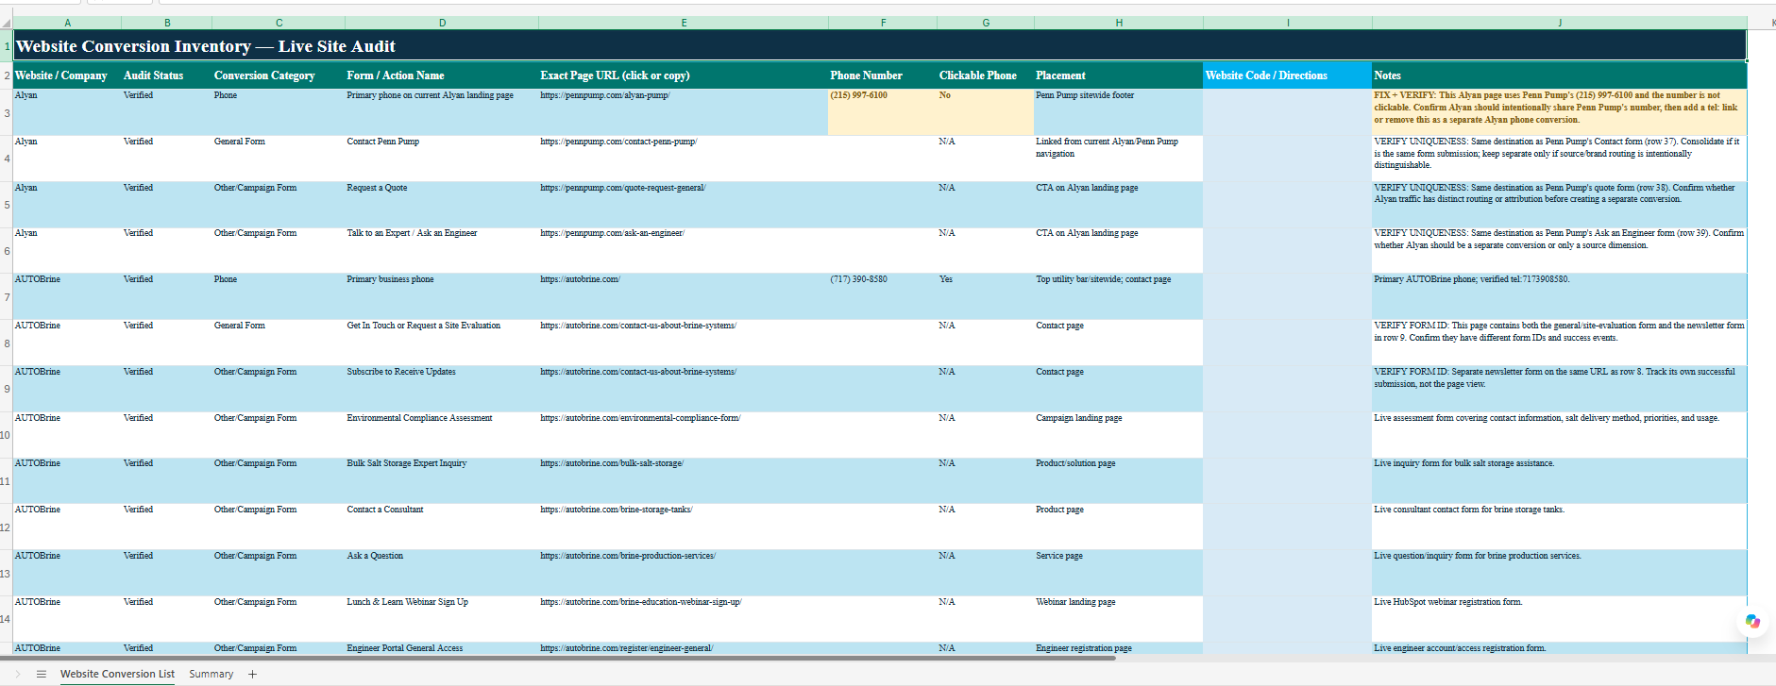Switch to the Summary sheet tab

(211, 674)
